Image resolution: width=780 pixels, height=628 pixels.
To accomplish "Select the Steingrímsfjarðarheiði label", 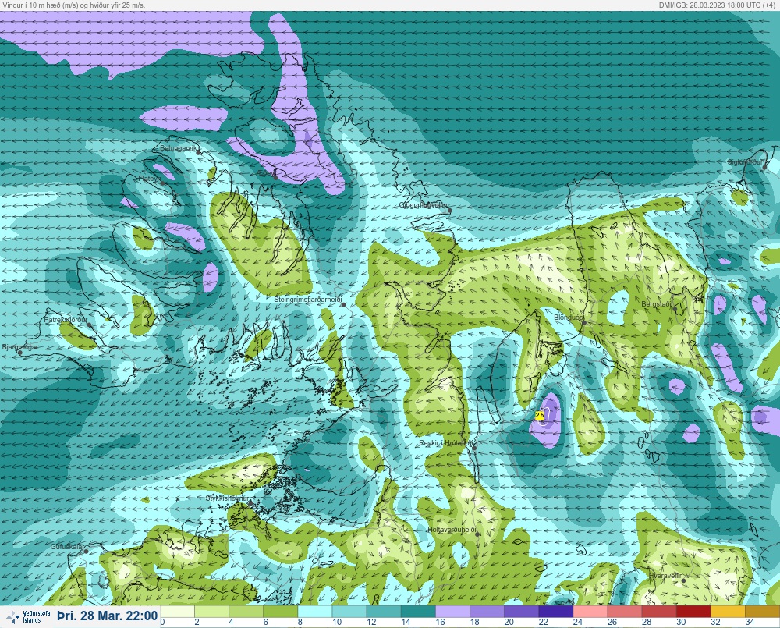I will point(308,300).
